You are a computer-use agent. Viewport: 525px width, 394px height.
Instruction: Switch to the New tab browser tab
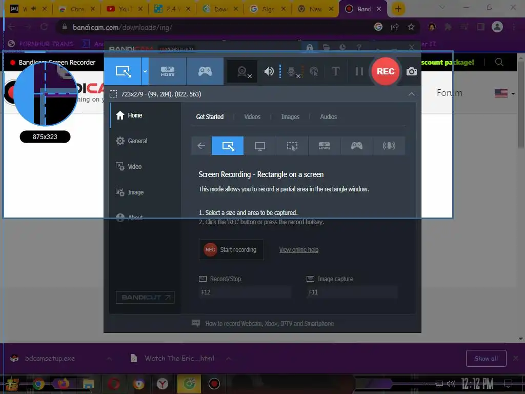click(316, 9)
